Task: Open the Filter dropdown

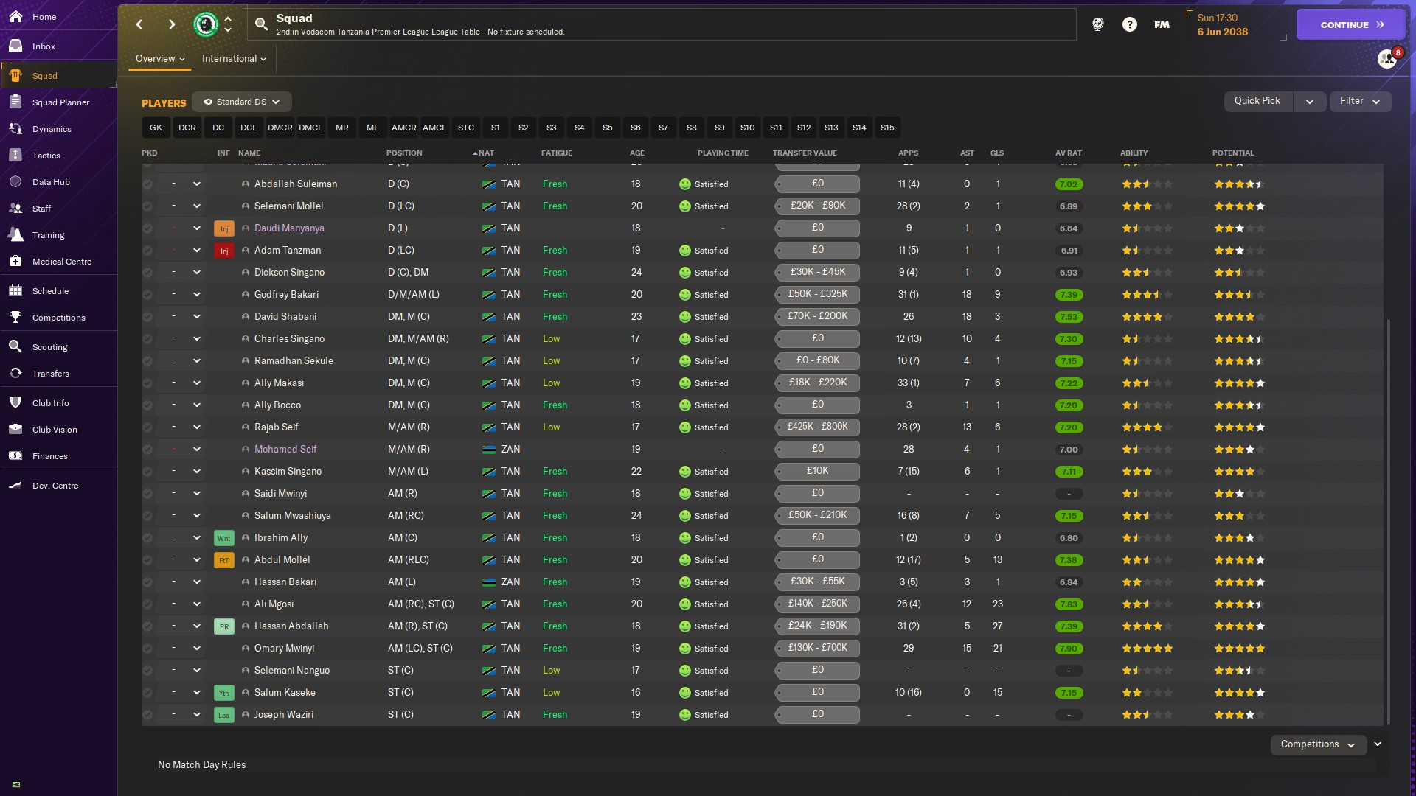Action: click(x=1360, y=101)
